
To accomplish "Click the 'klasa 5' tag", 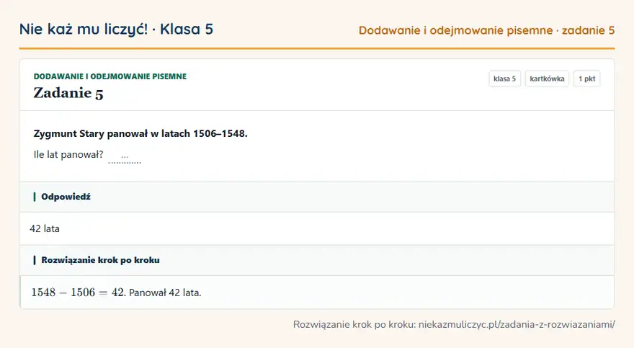I will 504,79.
